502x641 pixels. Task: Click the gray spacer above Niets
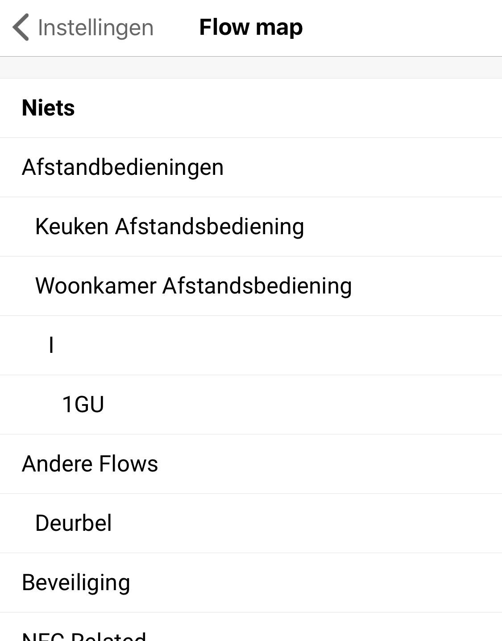point(251,67)
